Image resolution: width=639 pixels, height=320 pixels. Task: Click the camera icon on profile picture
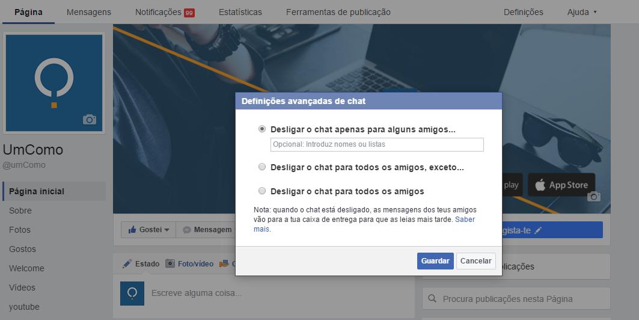[90, 120]
